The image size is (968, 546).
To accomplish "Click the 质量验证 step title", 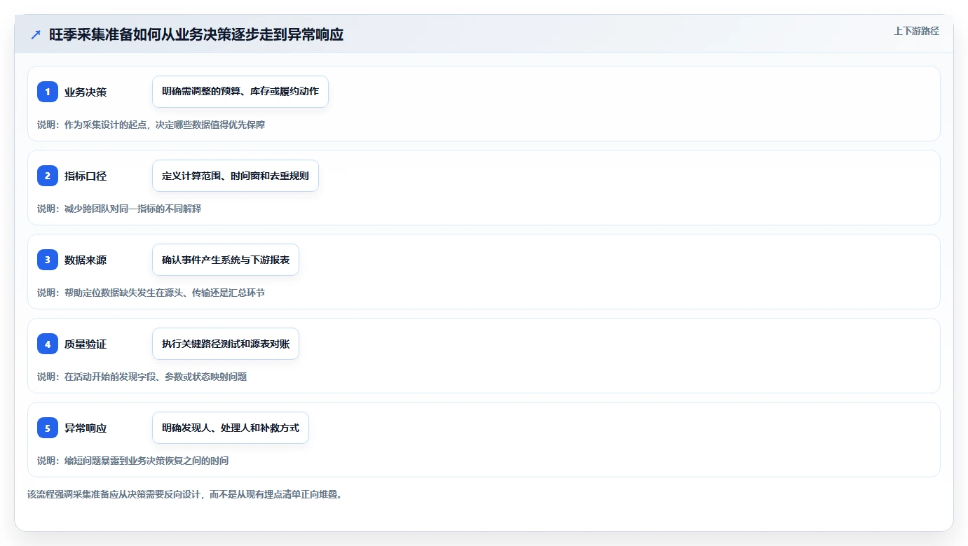I will pos(86,344).
